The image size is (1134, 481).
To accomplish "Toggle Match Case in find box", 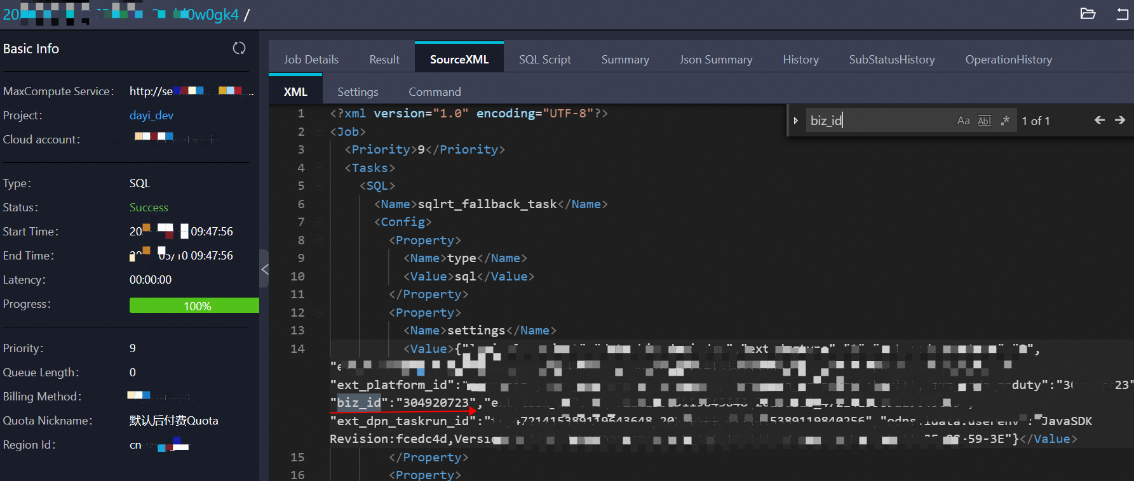I will point(963,121).
